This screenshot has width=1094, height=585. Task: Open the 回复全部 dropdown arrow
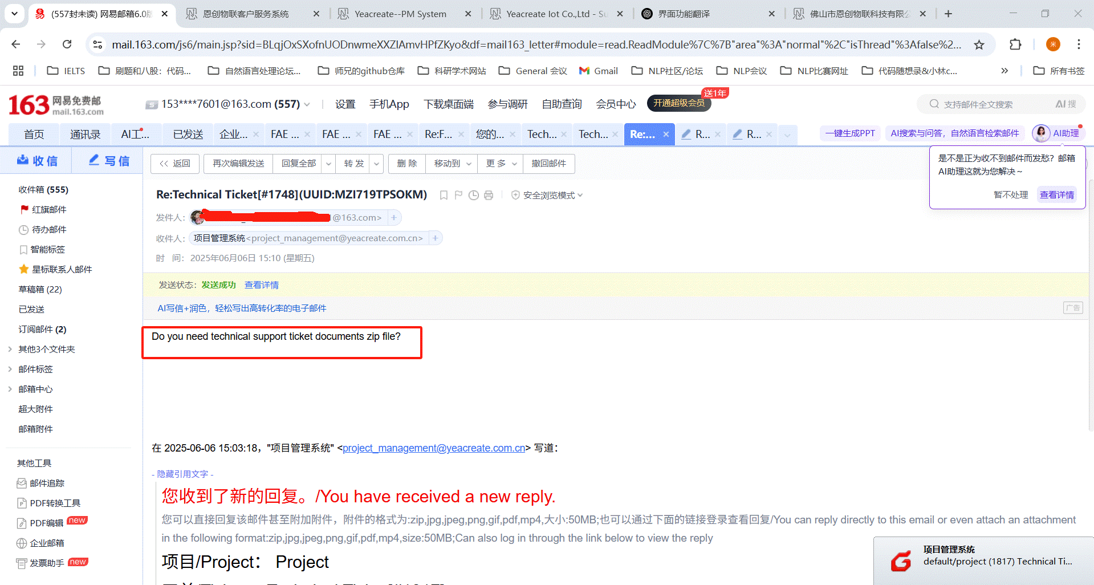328,164
